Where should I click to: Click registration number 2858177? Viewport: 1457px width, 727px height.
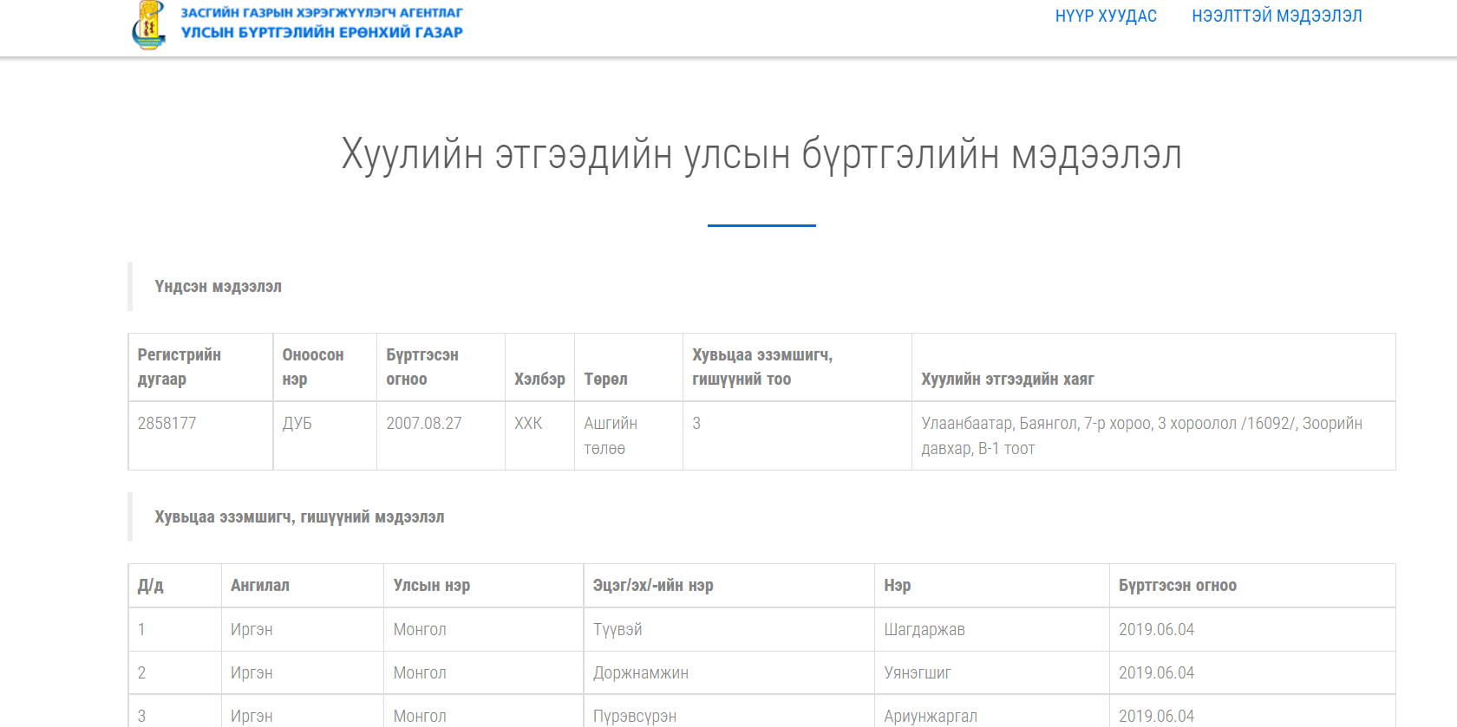tap(167, 424)
